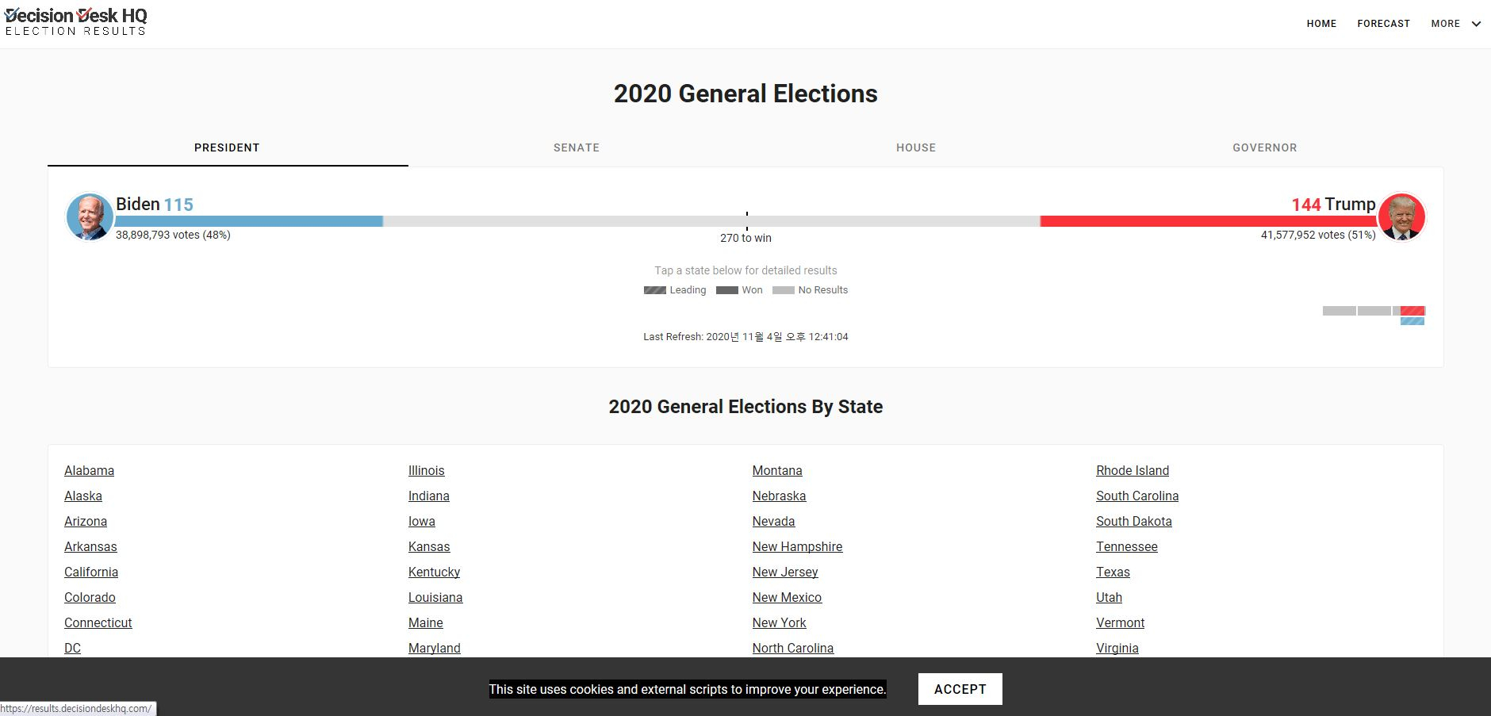View Texas election results
Viewport: 1491px width, 716px height.
1113,572
